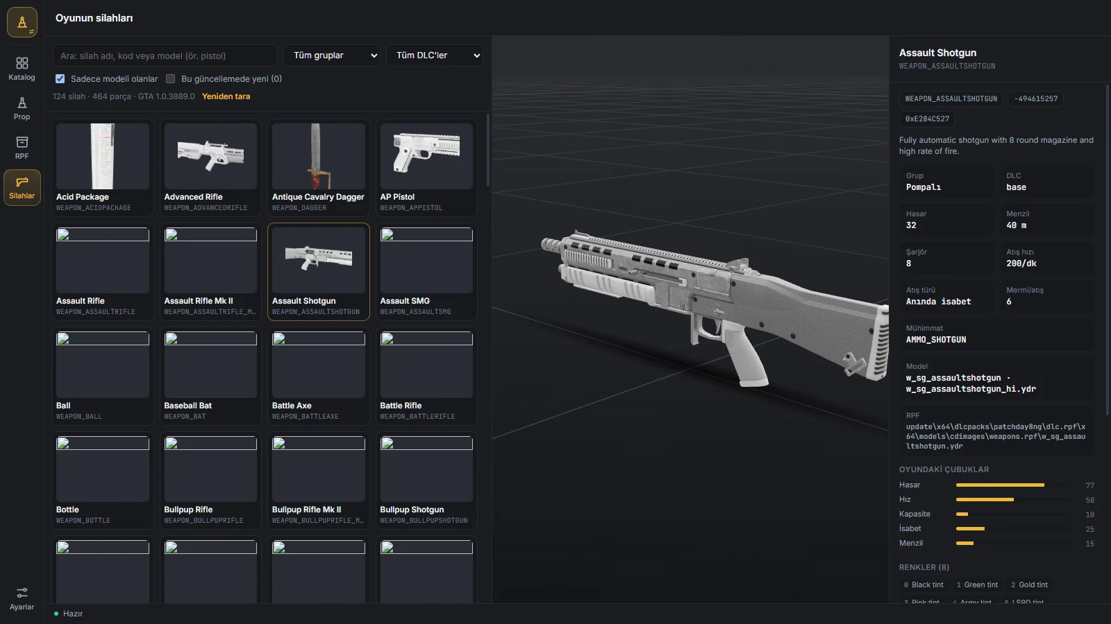Click the AMMO_SHOTGUN ammunition value
Viewport: 1111px width, 624px height.
(936, 340)
